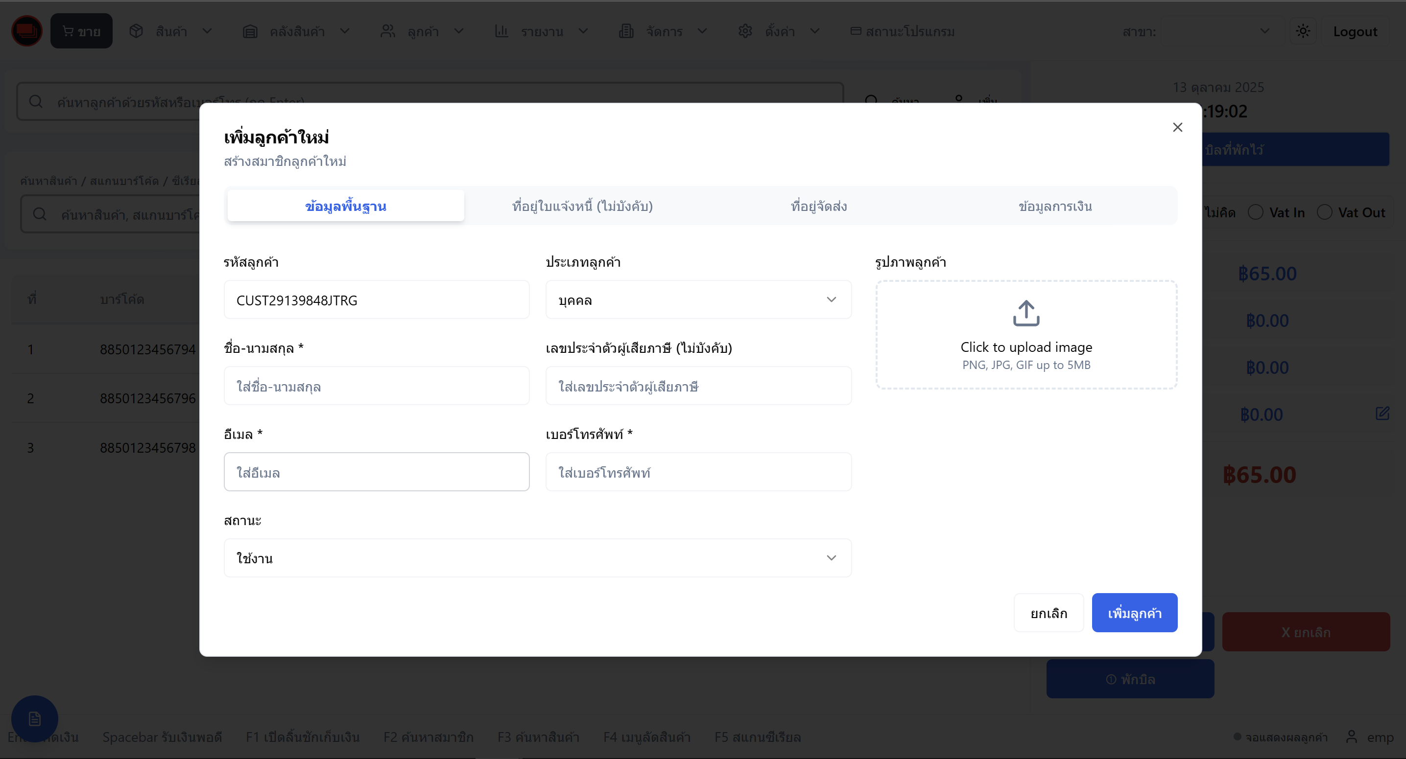This screenshot has width=1406, height=759.
Task: Click the เบอร์โทรศัพท์ input field
Action: coord(698,472)
